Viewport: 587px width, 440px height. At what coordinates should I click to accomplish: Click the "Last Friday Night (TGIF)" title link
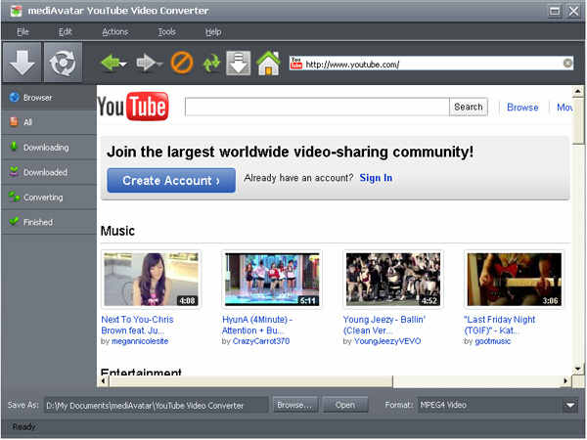click(500, 326)
